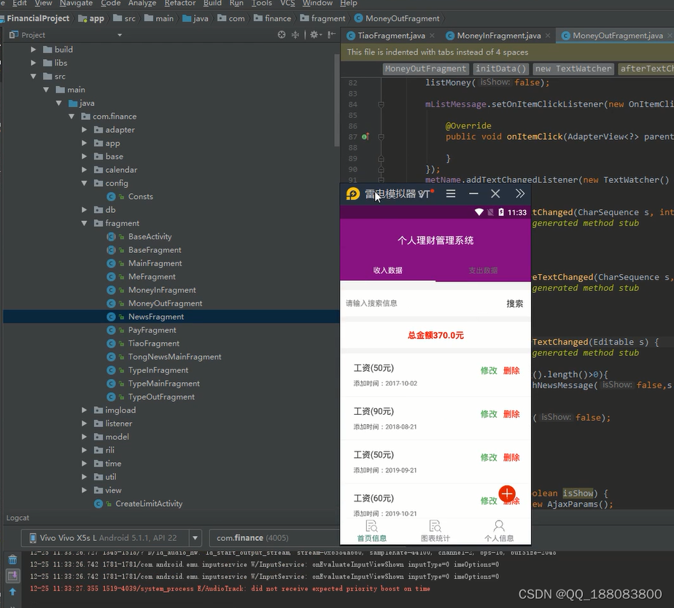Collapse the config package

point(85,183)
